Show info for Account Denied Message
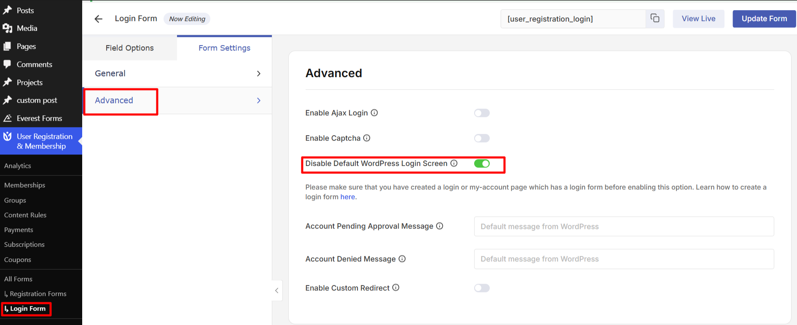 402,259
